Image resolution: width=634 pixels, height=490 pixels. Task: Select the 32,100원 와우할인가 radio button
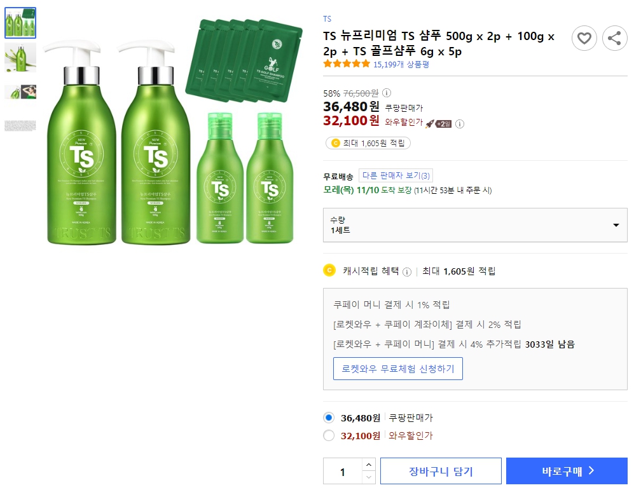point(329,435)
